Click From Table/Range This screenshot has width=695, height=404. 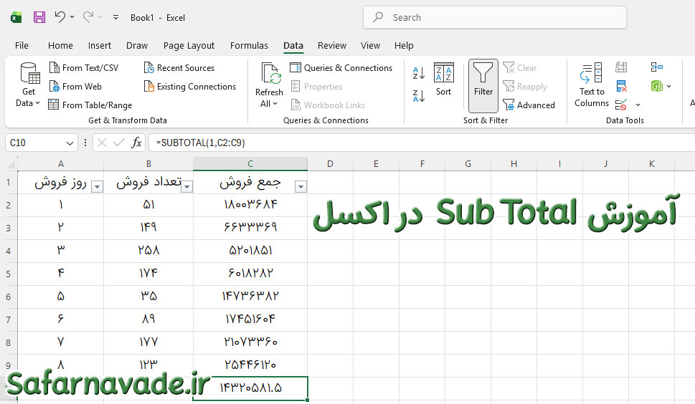coord(90,105)
